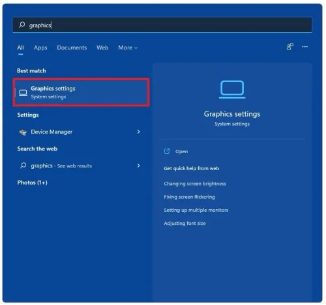The width and height of the screenshot is (326, 305).
Task: Click the magnifier icon in the search box
Action: pos(22,25)
